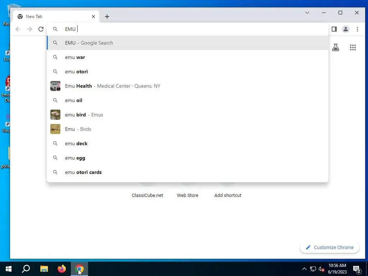Expand the tab search chevron
Image resolution: width=368 pixels, height=276 pixels.
pos(307,13)
